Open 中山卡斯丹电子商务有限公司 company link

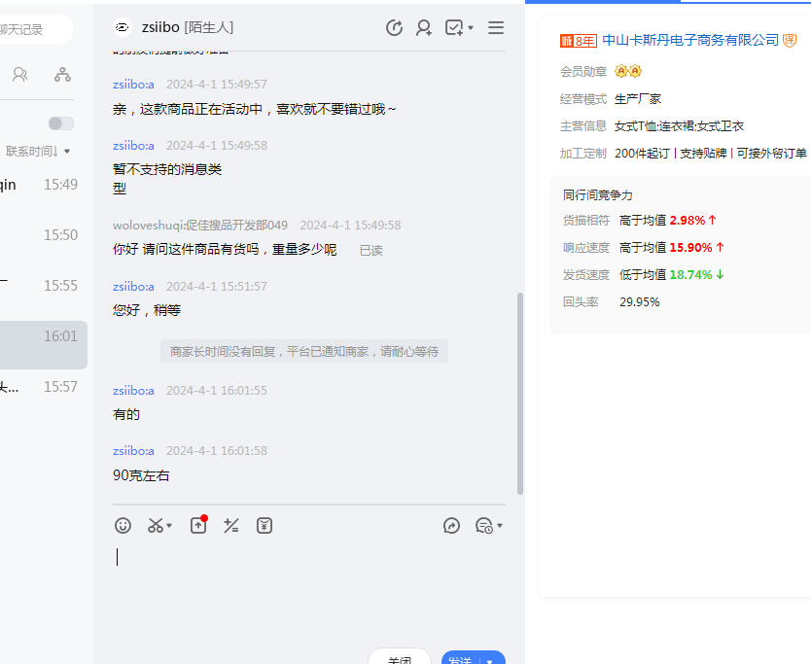pos(690,40)
